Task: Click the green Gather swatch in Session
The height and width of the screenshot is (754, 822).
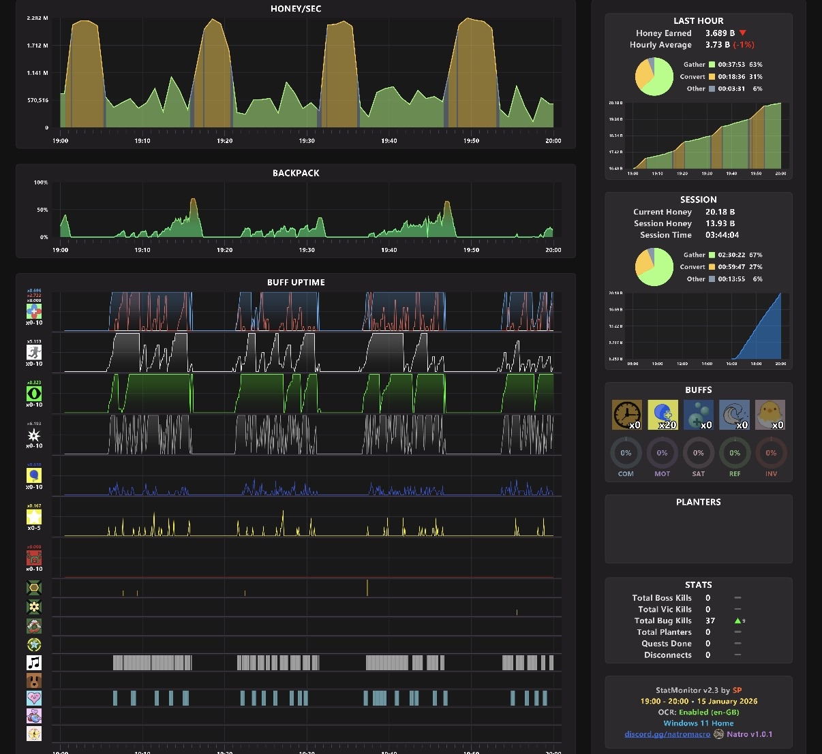Action: coord(712,255)
